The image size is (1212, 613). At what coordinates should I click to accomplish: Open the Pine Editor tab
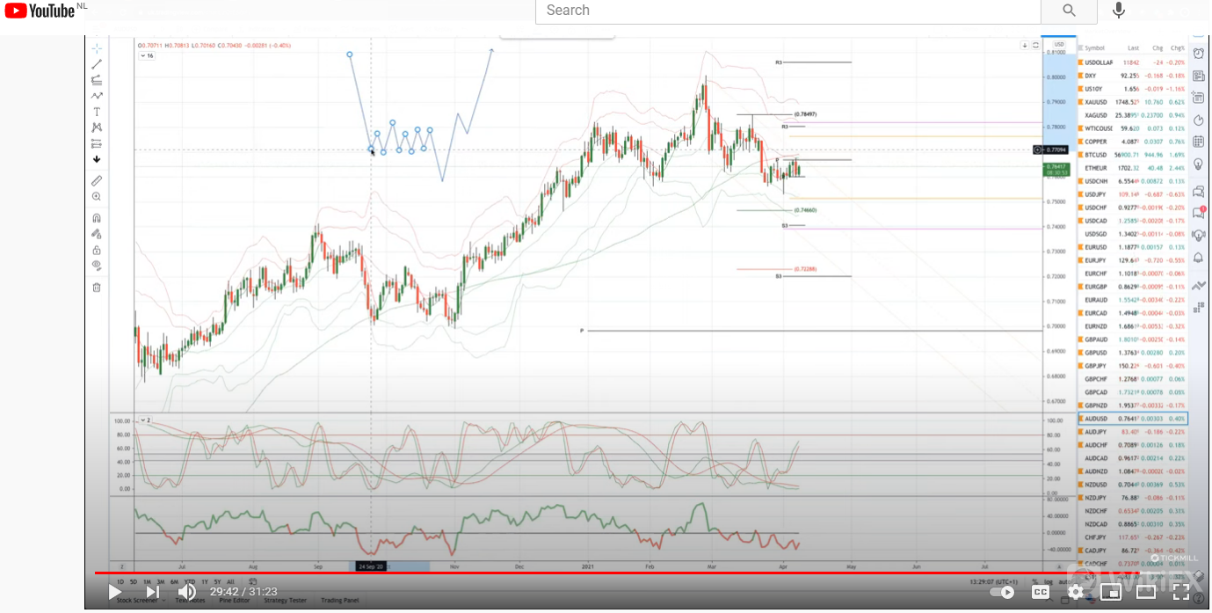pyautogui.click(x=235, y=601)
